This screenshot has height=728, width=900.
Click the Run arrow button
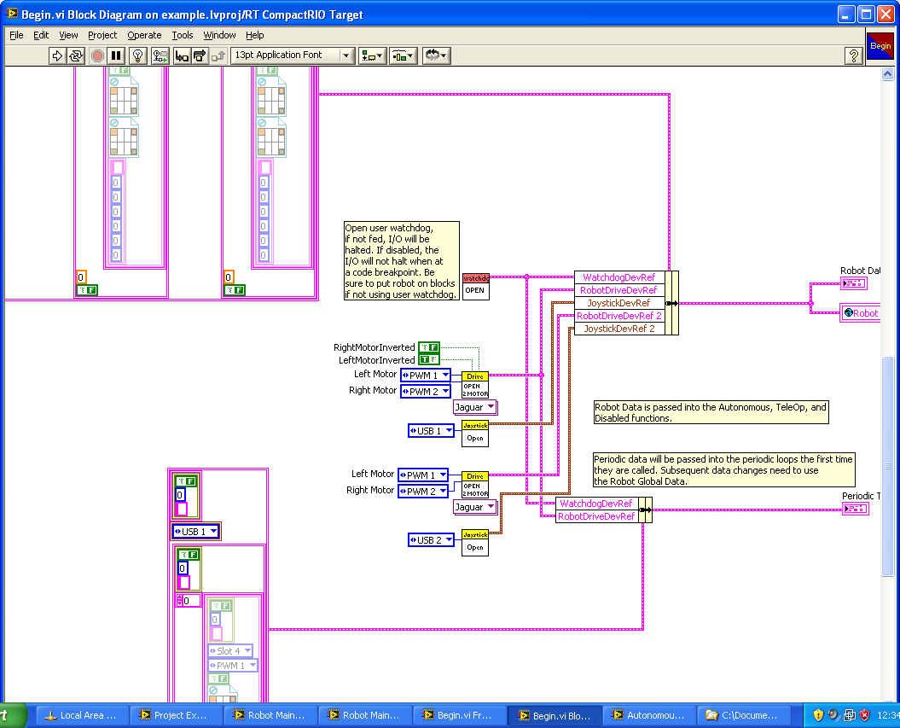[x=57, y=55]
